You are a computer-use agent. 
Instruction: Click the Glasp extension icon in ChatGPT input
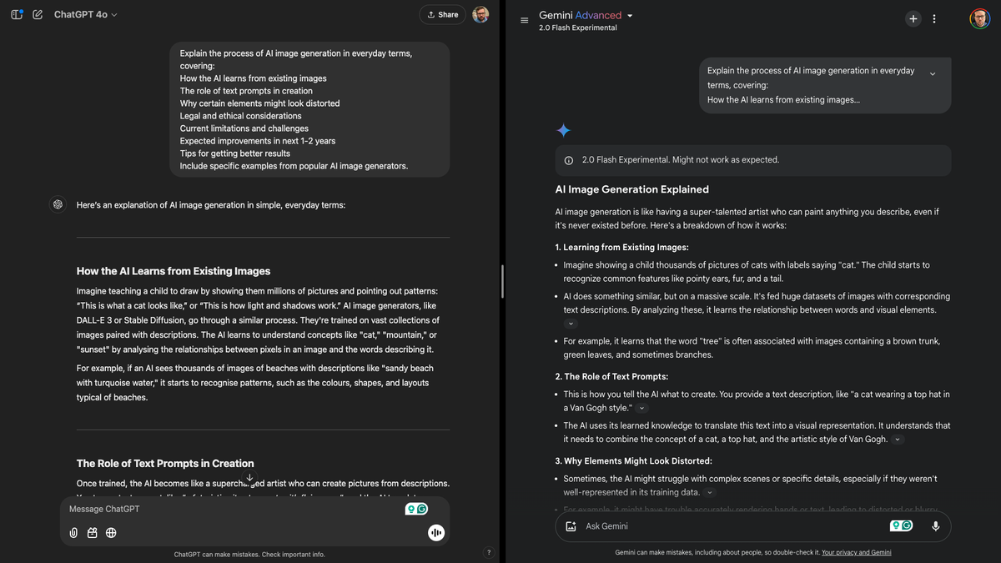(415, 508)
